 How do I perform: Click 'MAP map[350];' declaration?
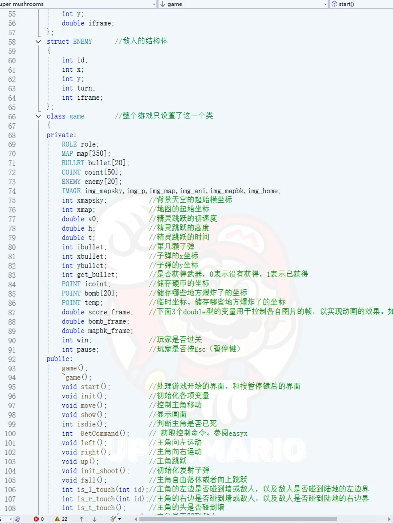tap(86, 154)
